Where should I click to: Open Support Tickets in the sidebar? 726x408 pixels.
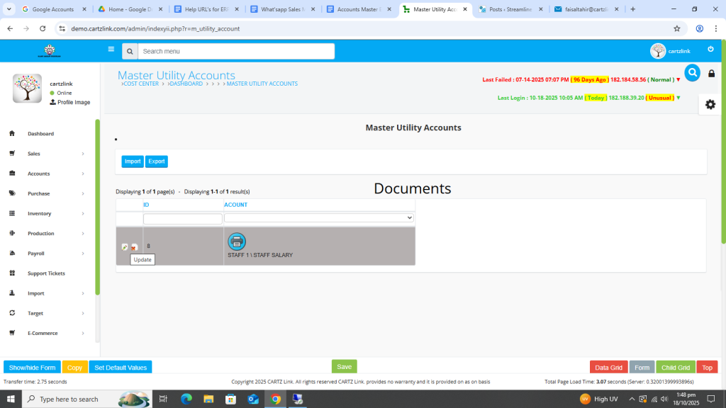(46, 273)
